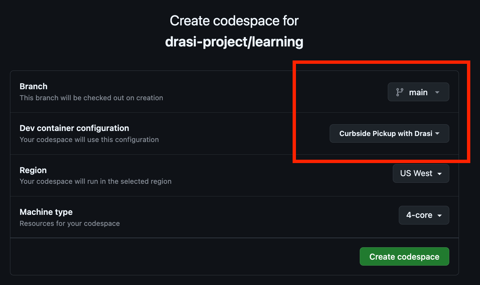Click the Create codespace button
Viewport: 480px width, 285px height.
click(404, 256)
